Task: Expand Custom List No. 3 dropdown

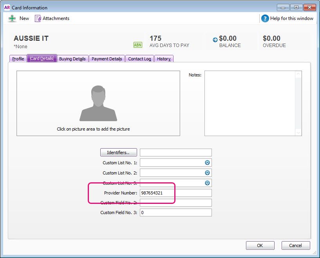Action: coord(208,183)
